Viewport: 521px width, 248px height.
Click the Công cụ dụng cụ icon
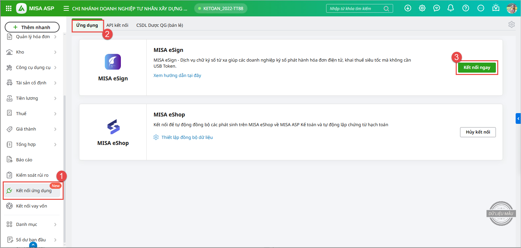(x=9, y=68)
